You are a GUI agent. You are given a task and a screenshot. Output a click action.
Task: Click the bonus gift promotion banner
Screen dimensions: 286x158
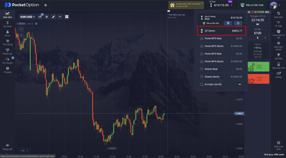click(186, 5)
